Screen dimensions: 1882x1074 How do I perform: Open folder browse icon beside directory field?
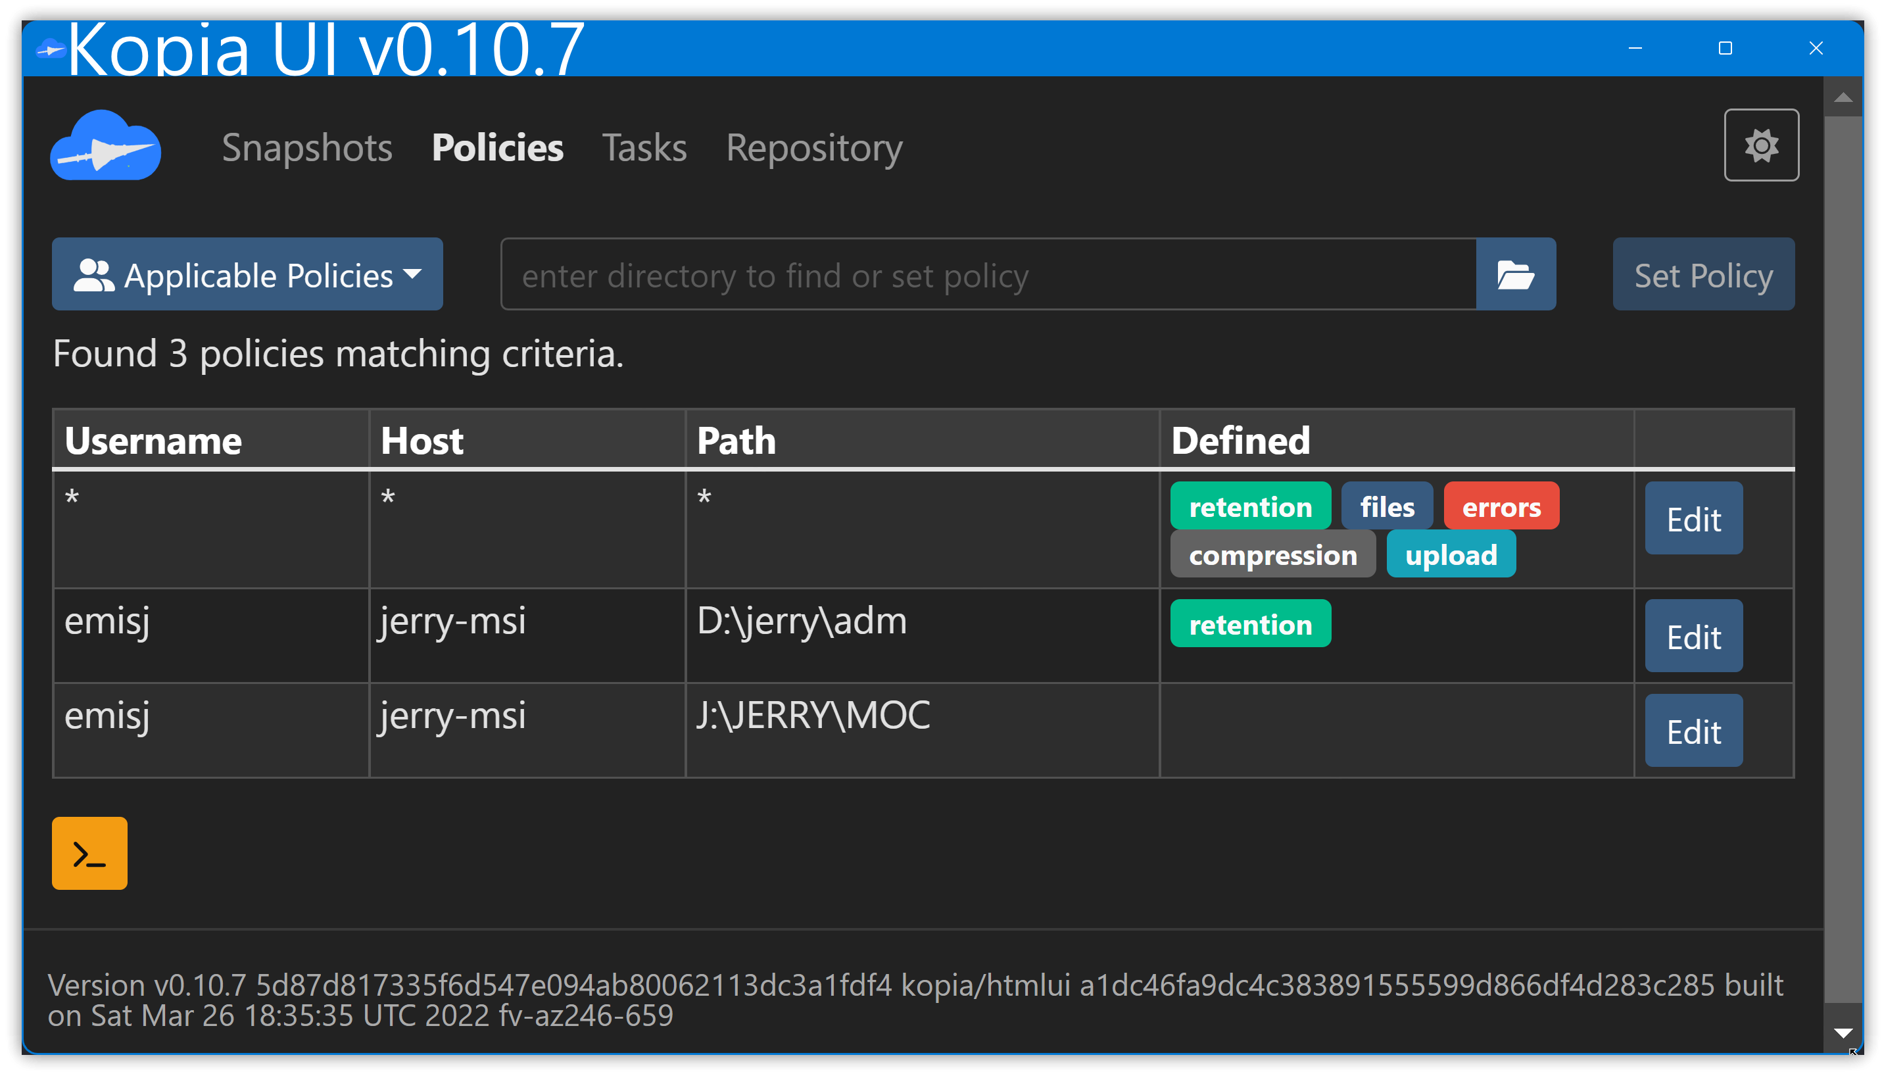tap(1515, 275)
